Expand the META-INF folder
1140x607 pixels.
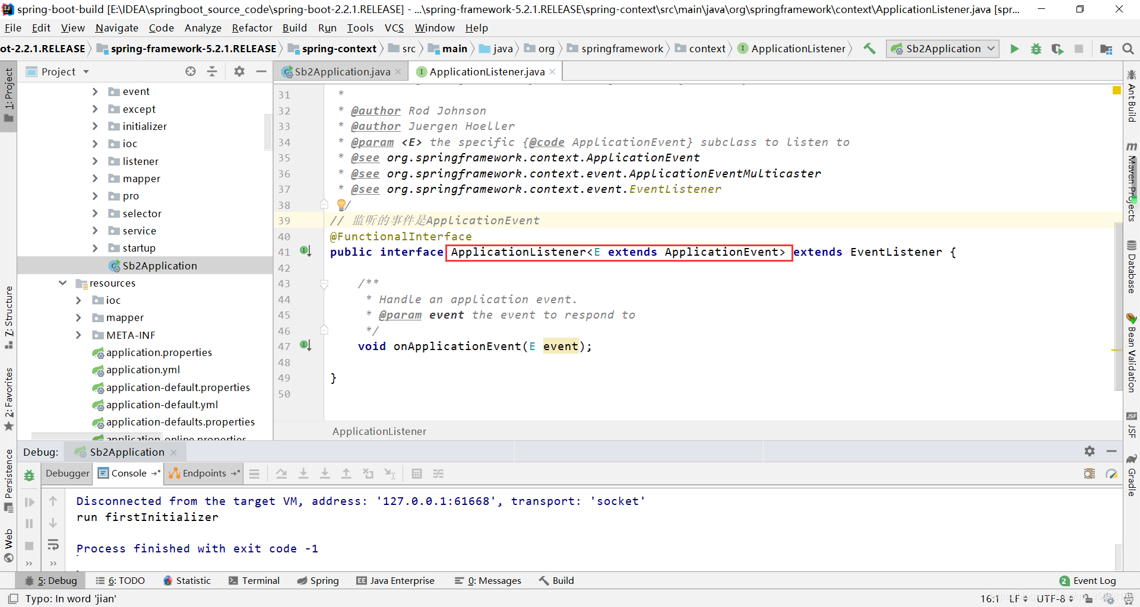click(78, 335)
